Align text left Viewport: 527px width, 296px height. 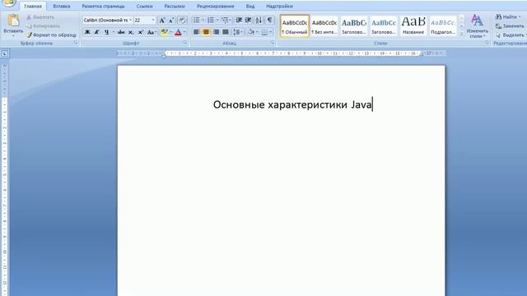click(196, 32)
